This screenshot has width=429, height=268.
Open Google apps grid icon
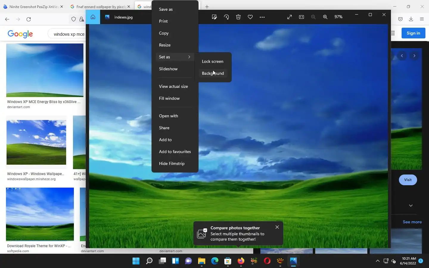[393, 33]
